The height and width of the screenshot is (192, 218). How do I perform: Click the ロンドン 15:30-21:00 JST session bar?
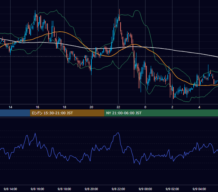(x=67, y=113)
